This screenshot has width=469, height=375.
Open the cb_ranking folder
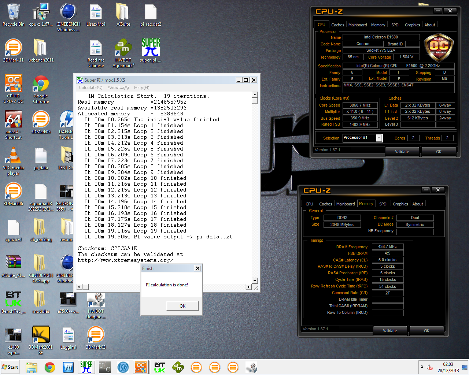point(41,230)
